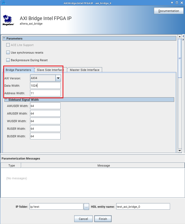Maximize the AXI Bridge window
This screenshot has height=224, width=185.
click(177, 2)
